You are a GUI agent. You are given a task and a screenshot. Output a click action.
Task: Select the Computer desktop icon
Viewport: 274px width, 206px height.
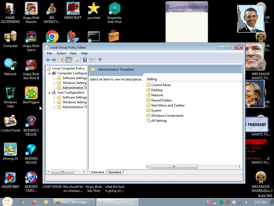coord(10,39)
